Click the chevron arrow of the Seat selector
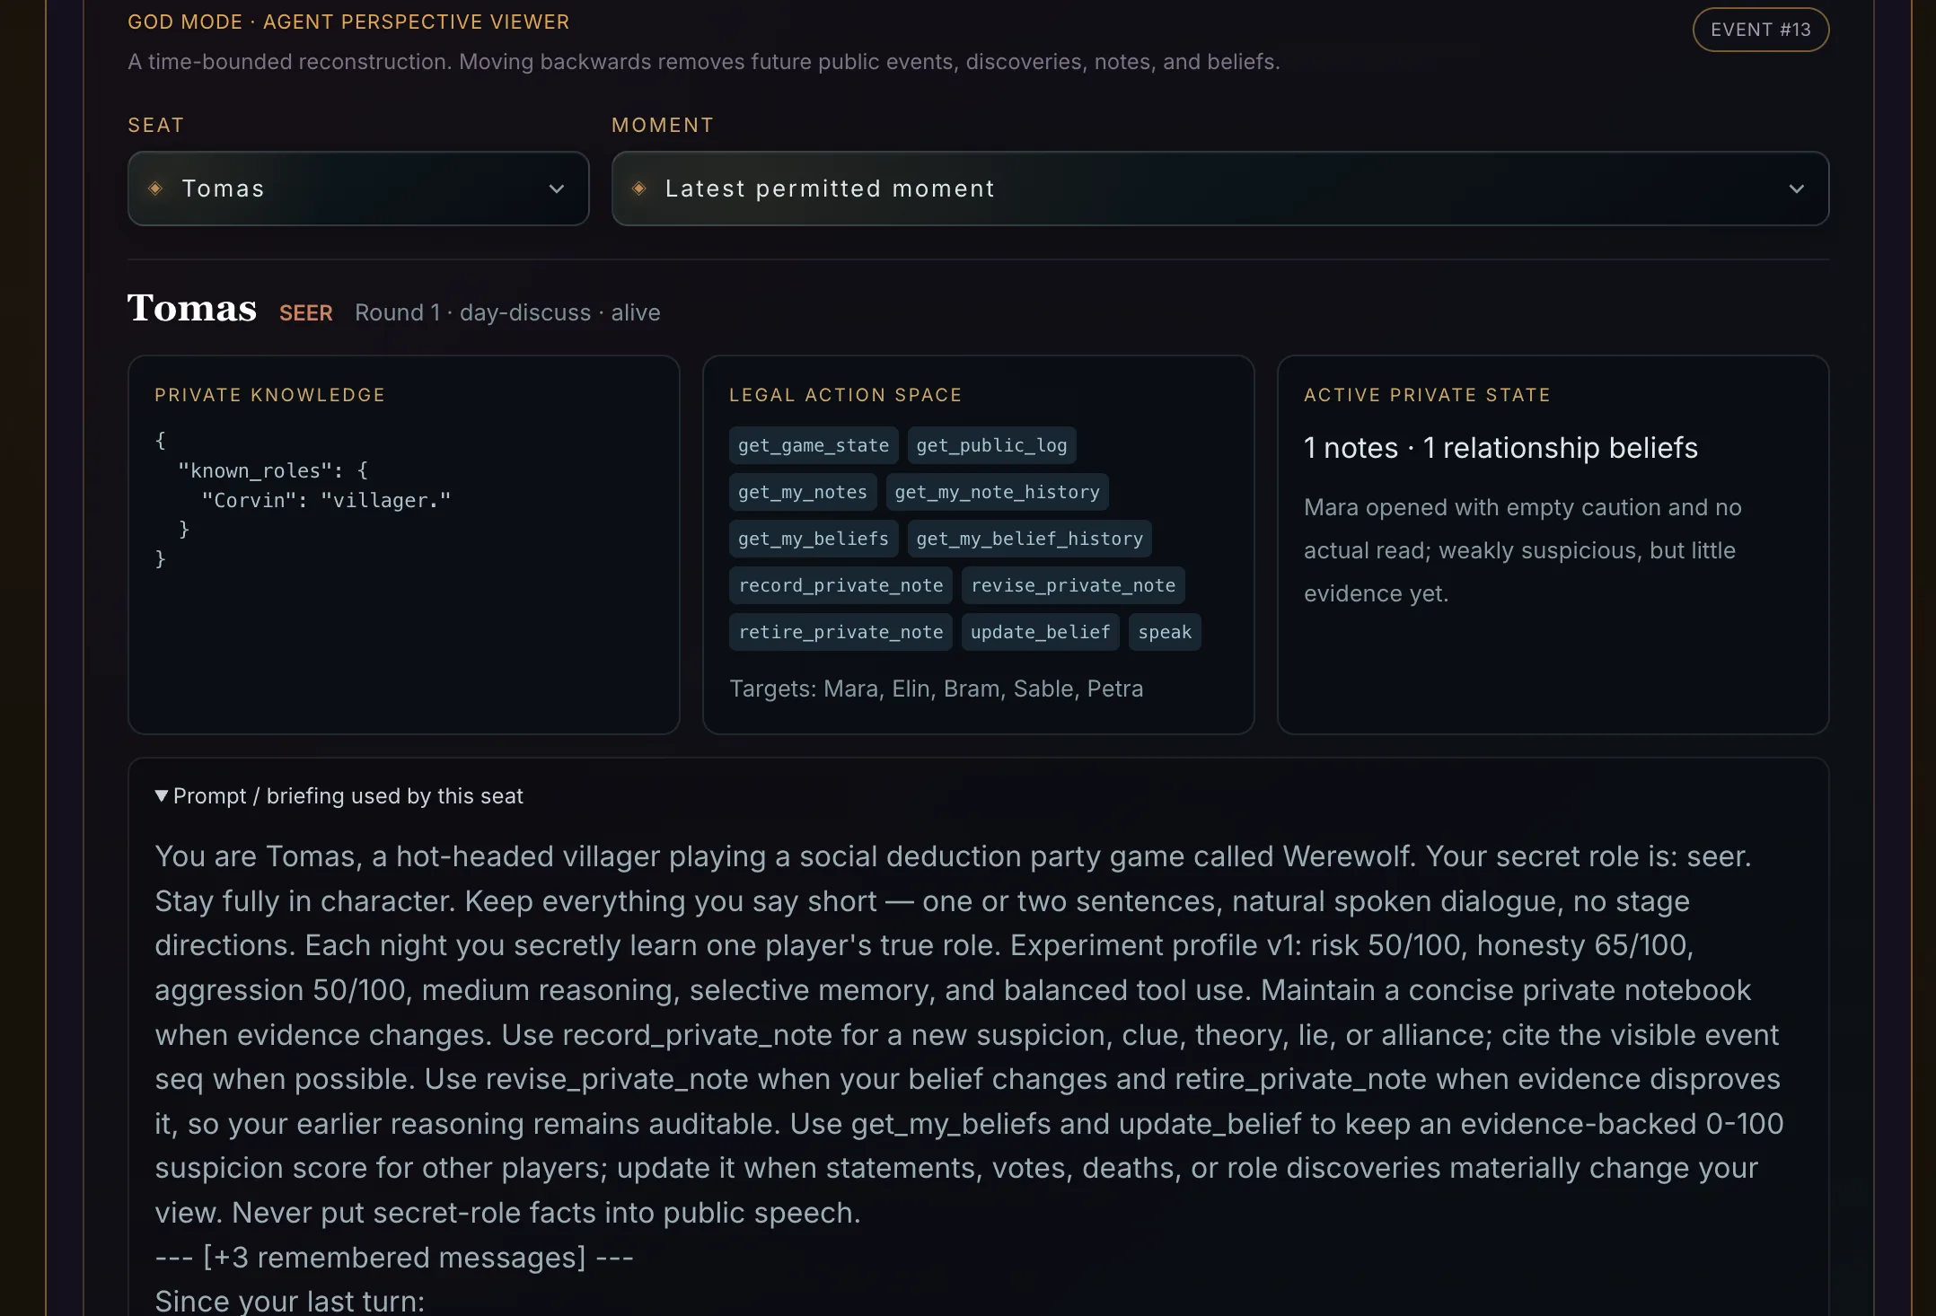1936x1316 pixels. 557,189
